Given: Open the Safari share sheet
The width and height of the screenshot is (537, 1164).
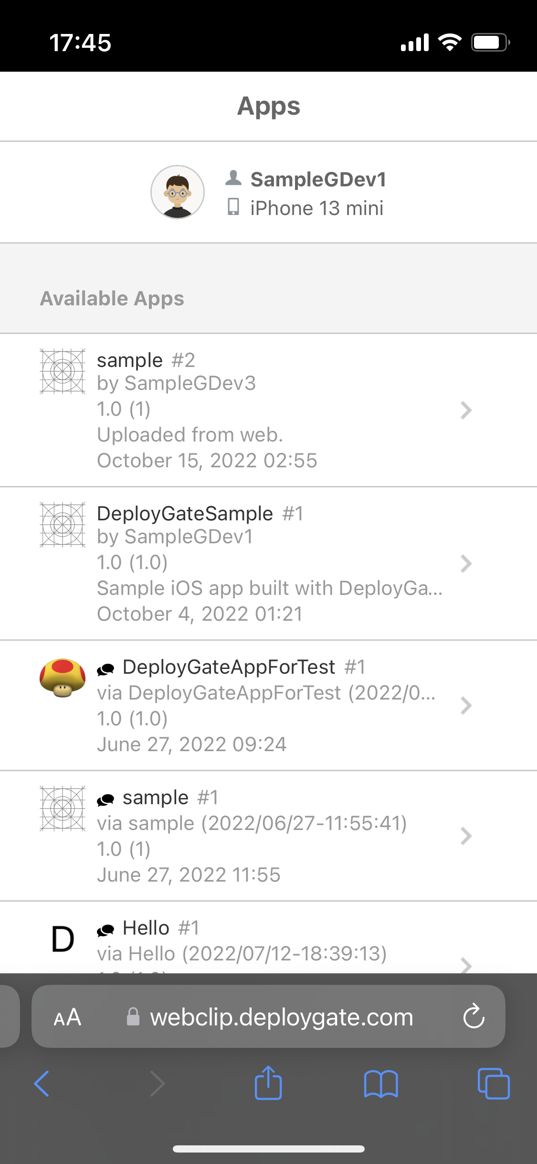Looking at the screenshot, I should (268, 1082).
